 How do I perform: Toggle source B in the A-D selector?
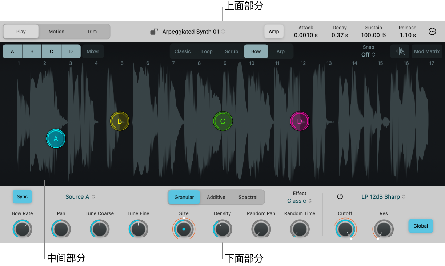[32, 51]
